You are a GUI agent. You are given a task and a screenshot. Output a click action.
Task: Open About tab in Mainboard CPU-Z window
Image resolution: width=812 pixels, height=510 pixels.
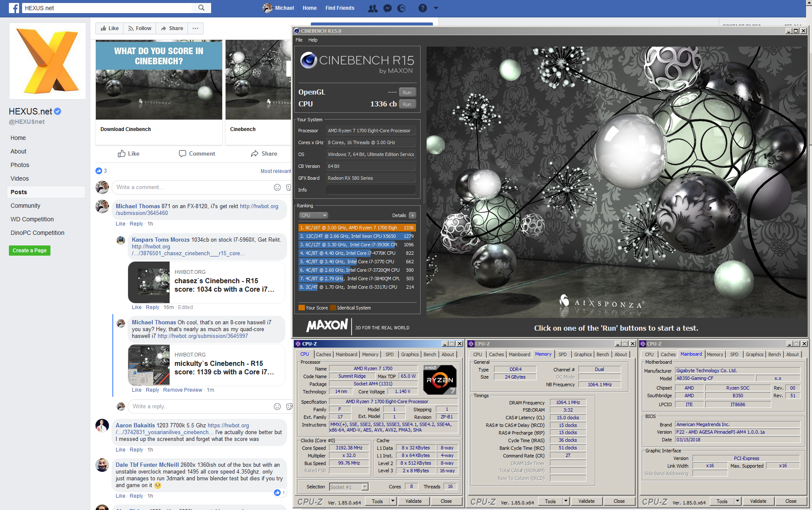(792, 354)
